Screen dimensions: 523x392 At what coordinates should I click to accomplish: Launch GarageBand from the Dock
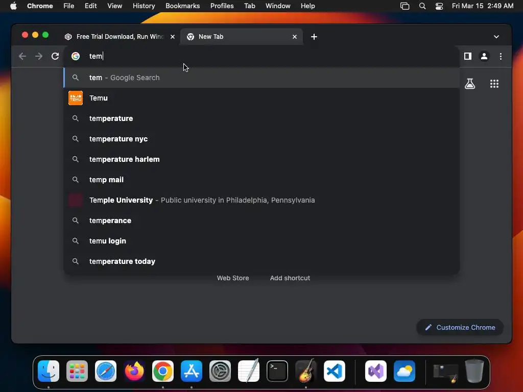(306, 371)
